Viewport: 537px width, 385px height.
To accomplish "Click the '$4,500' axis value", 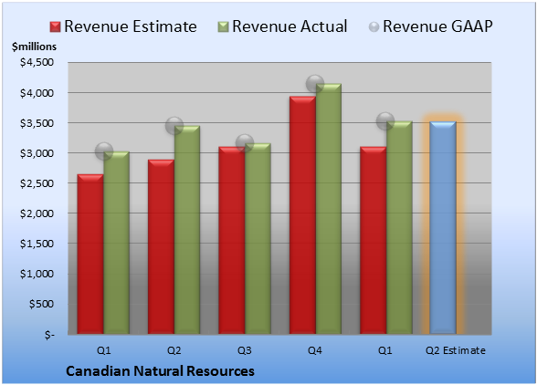I will (x=37, y=62).
